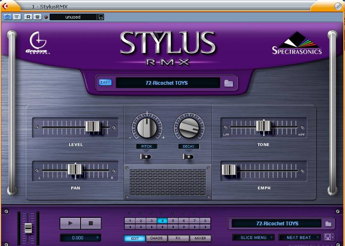The image size is (345, 246).
Task: Switch to the CHAOS page
Action: [x=156, y=238]
